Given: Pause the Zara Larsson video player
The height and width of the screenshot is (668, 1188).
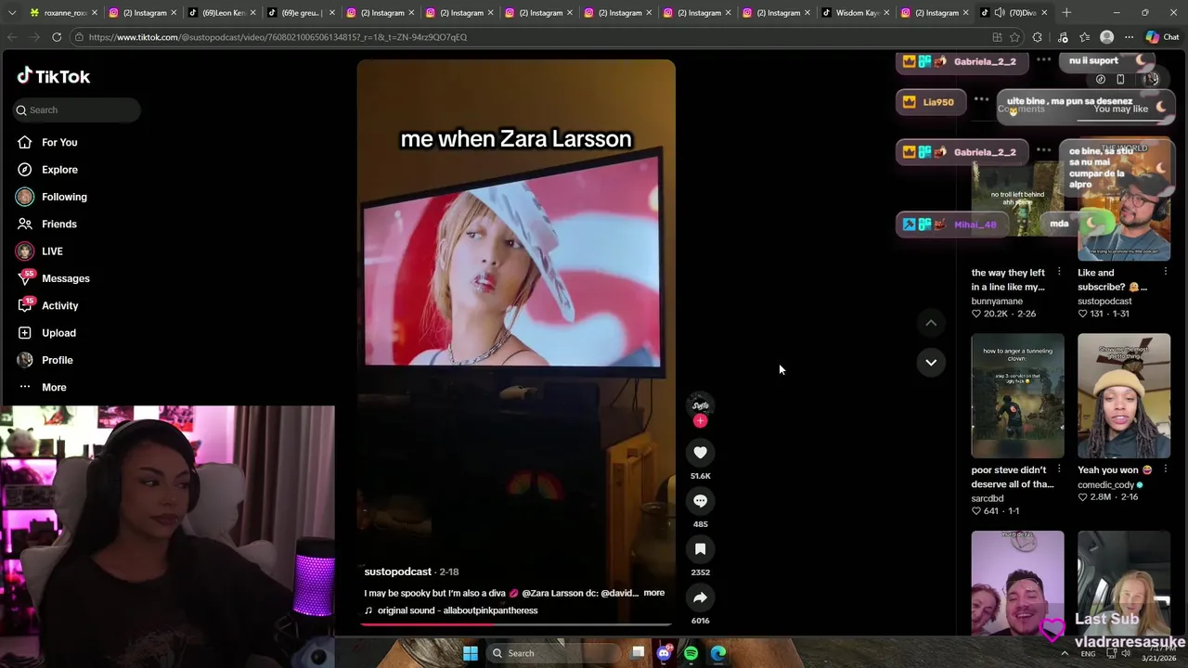Looking at the screenshot, I should [516, 343].
